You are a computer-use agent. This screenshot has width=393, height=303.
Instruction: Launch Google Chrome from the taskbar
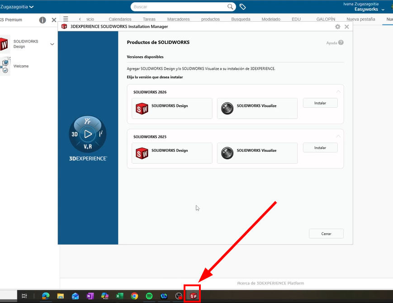[x=134, y=296]
